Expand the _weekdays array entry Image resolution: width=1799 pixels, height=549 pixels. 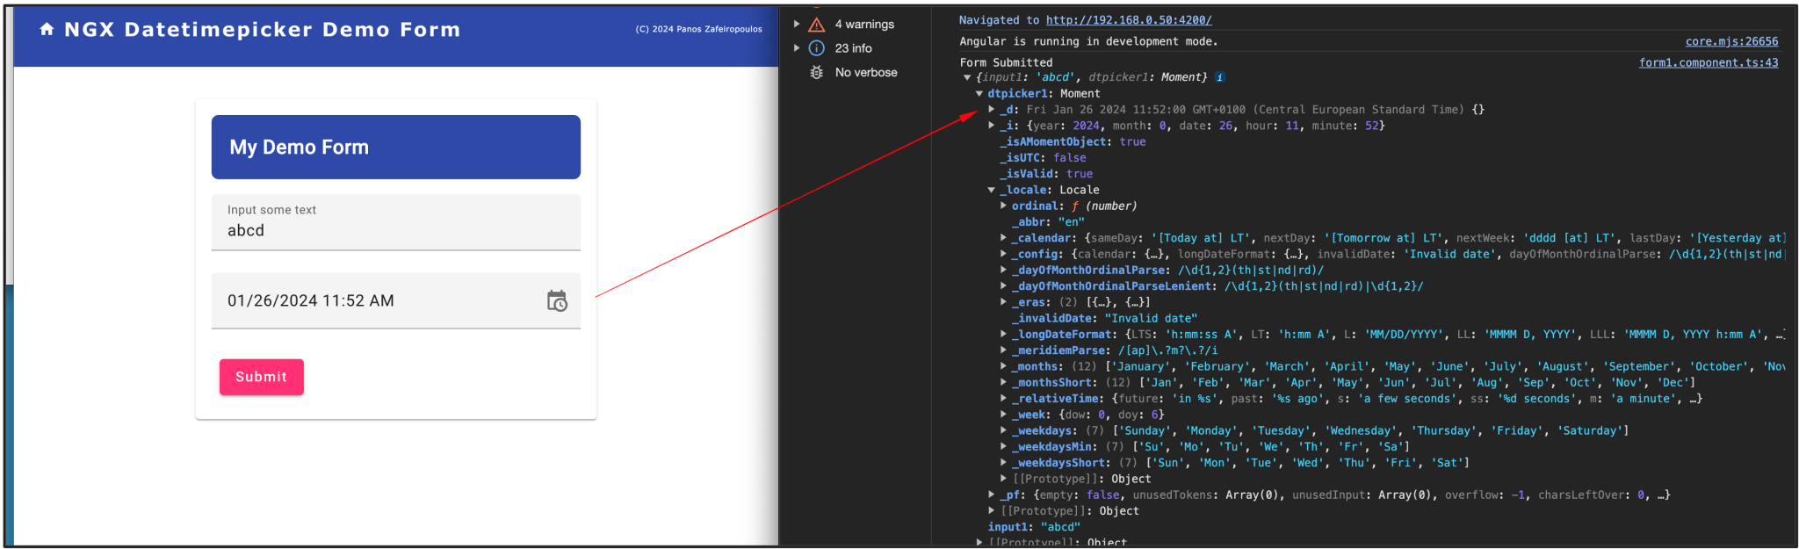tap(1004, 430)
